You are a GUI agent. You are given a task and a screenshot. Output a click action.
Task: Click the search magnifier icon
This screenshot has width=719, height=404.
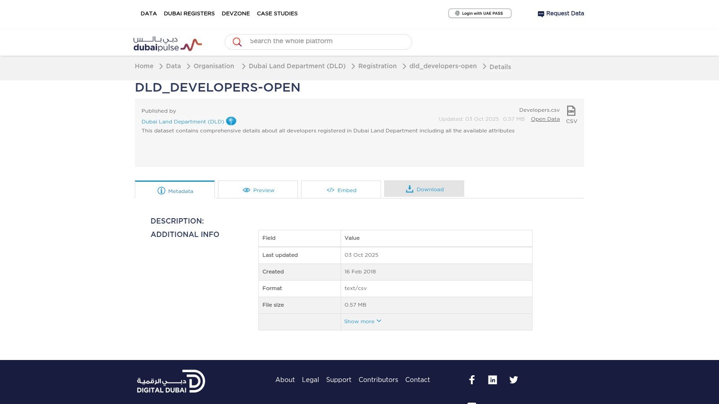click(237, 42)
